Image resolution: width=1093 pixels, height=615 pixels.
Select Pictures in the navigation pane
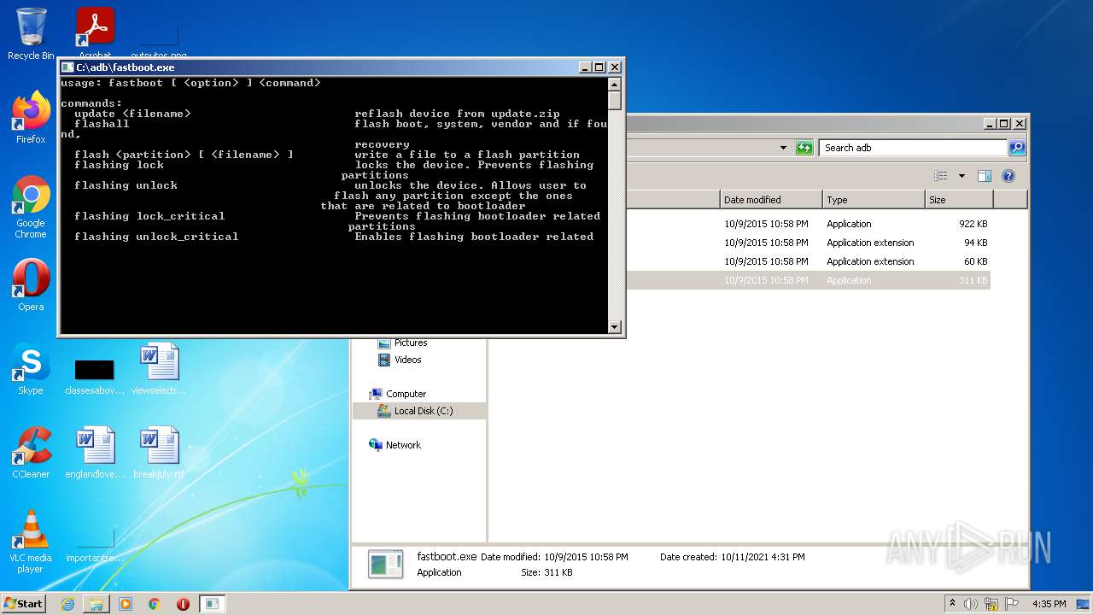tap(411, 343)
